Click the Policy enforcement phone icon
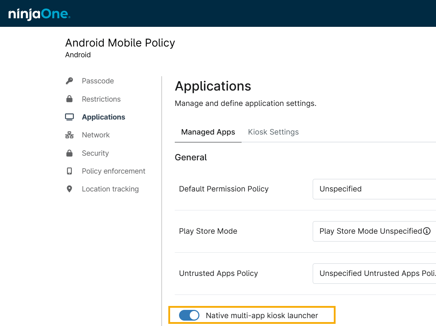 pyautogui.click(x=69, y=171)
